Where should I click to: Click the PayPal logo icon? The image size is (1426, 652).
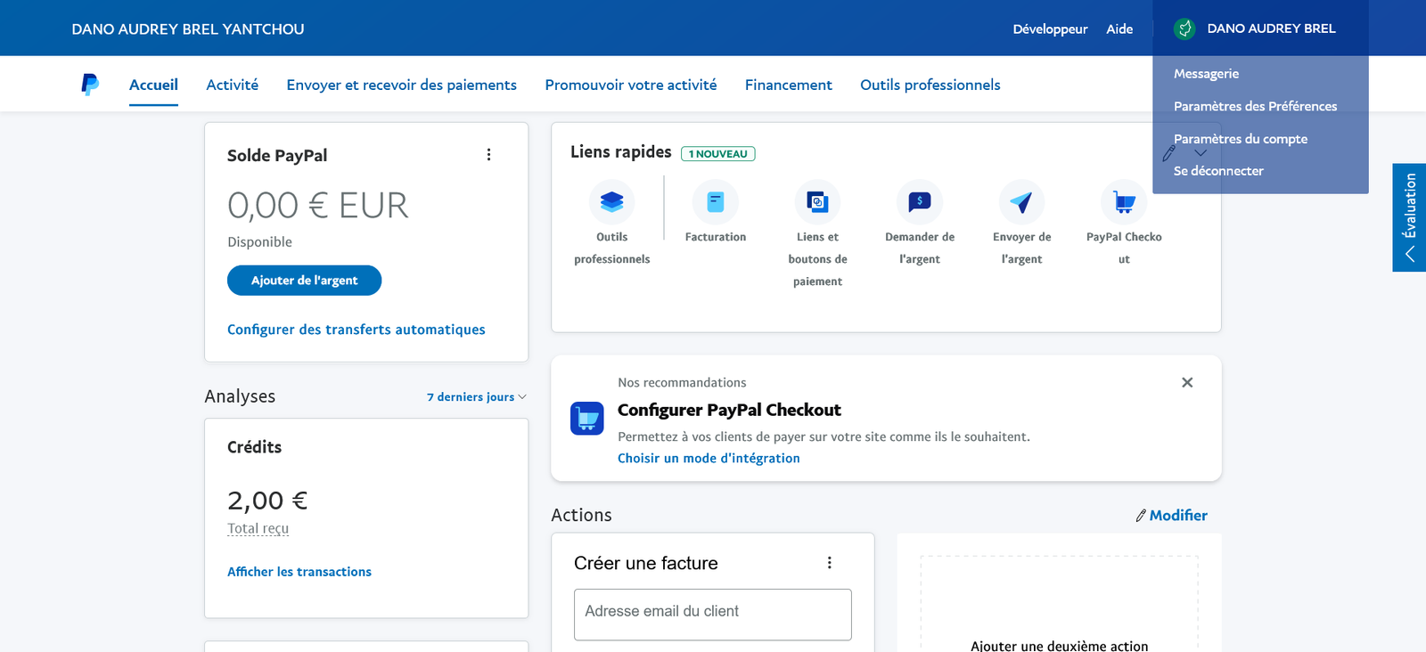90,85
